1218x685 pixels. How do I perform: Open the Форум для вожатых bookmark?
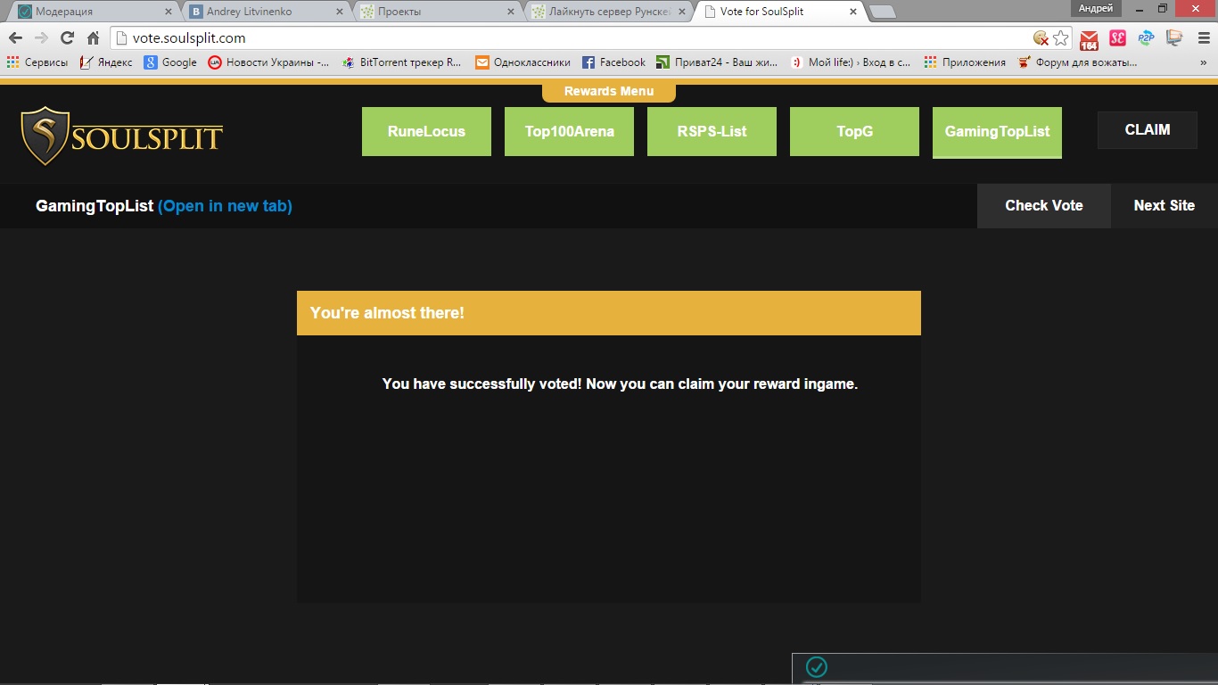point(1078,62)
